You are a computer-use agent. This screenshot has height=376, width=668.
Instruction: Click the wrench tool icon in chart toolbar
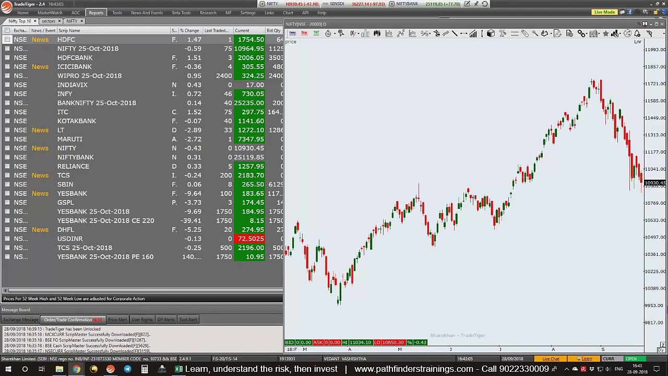pos(534,33)
